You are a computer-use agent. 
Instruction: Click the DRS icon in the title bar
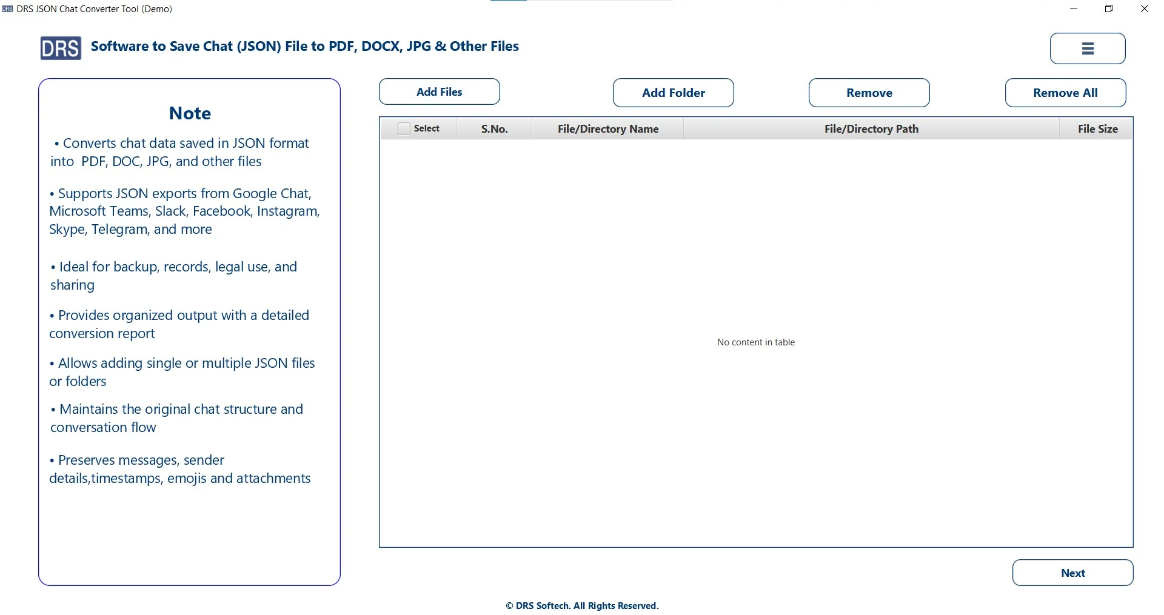(7, 8)
